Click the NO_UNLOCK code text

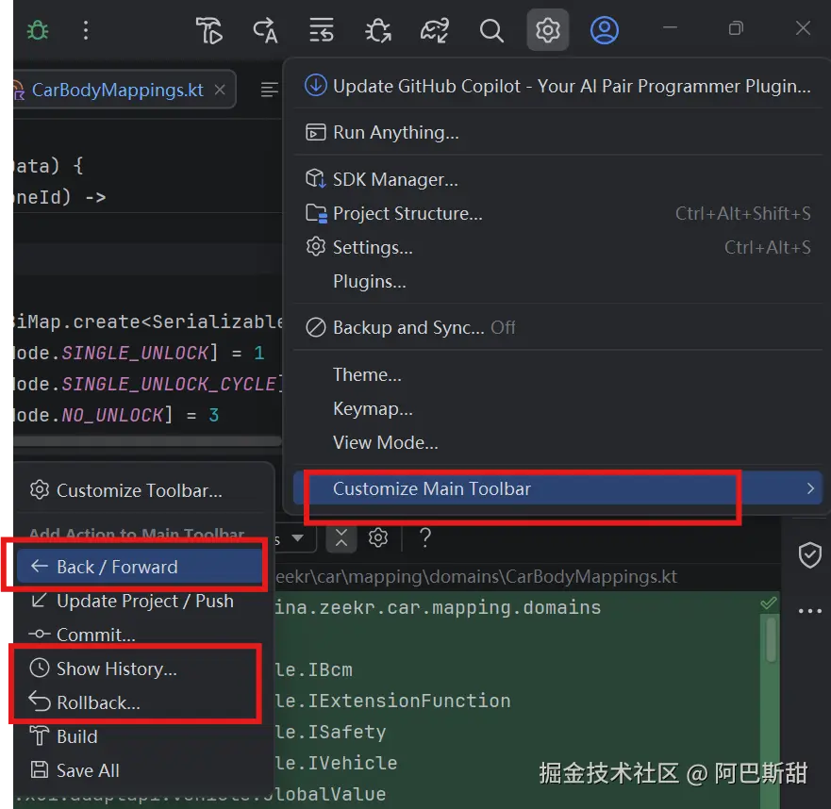[x=112, y=415]
